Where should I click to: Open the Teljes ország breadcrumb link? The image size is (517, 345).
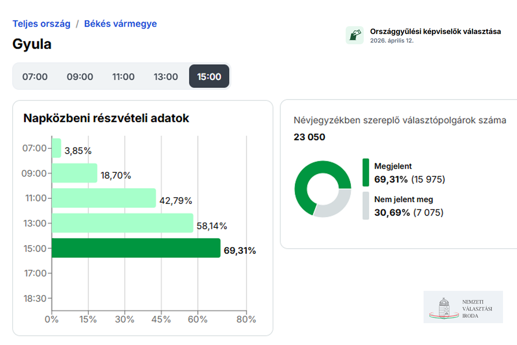pyautogui.click(x=41, y=24)
